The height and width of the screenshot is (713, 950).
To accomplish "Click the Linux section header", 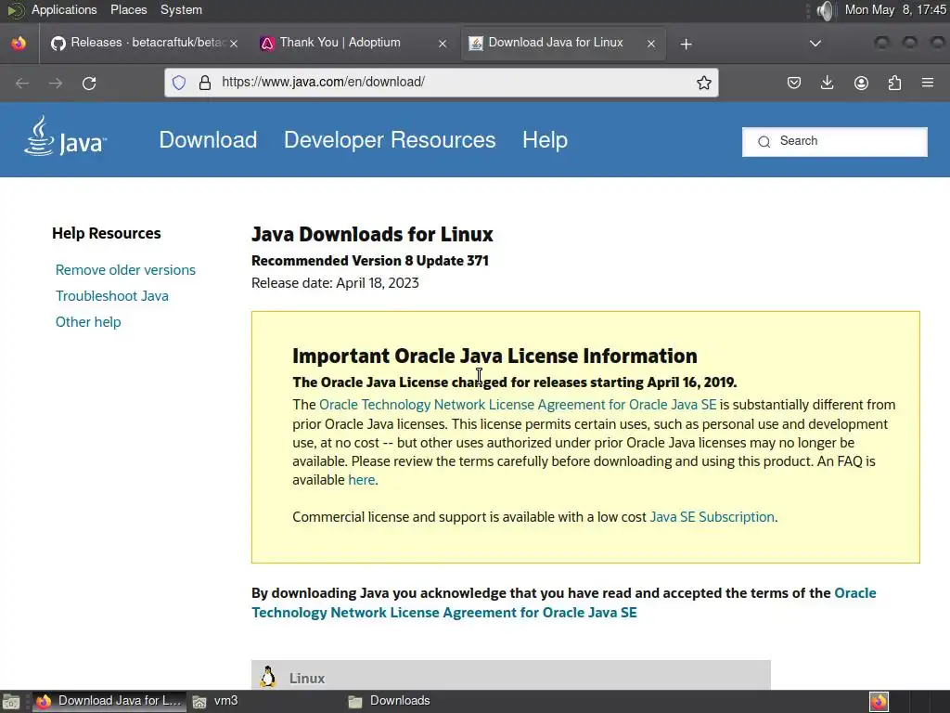I will (x=511, y=675).
